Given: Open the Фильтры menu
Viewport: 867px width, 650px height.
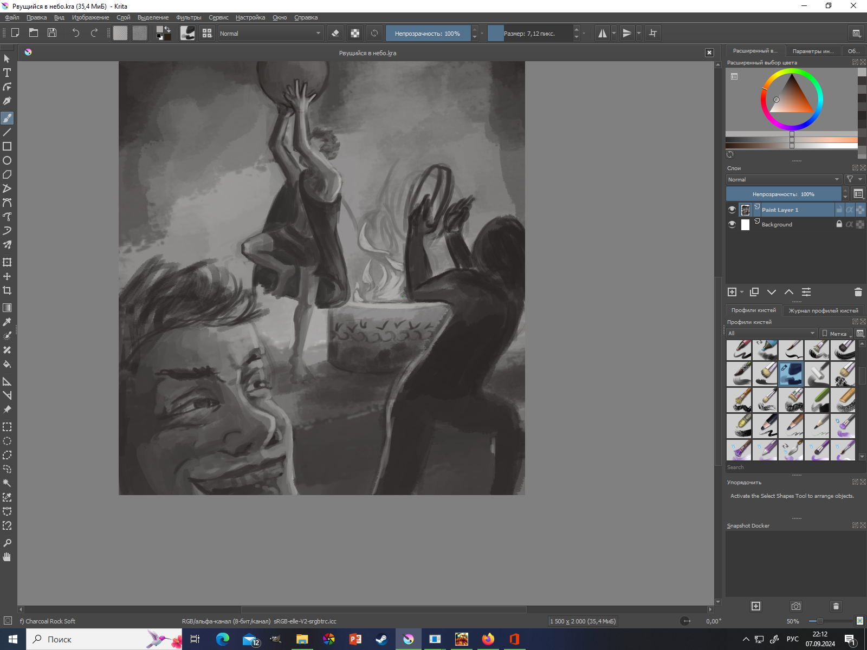Looking at the screenshot, I should [x=188, y=17].
